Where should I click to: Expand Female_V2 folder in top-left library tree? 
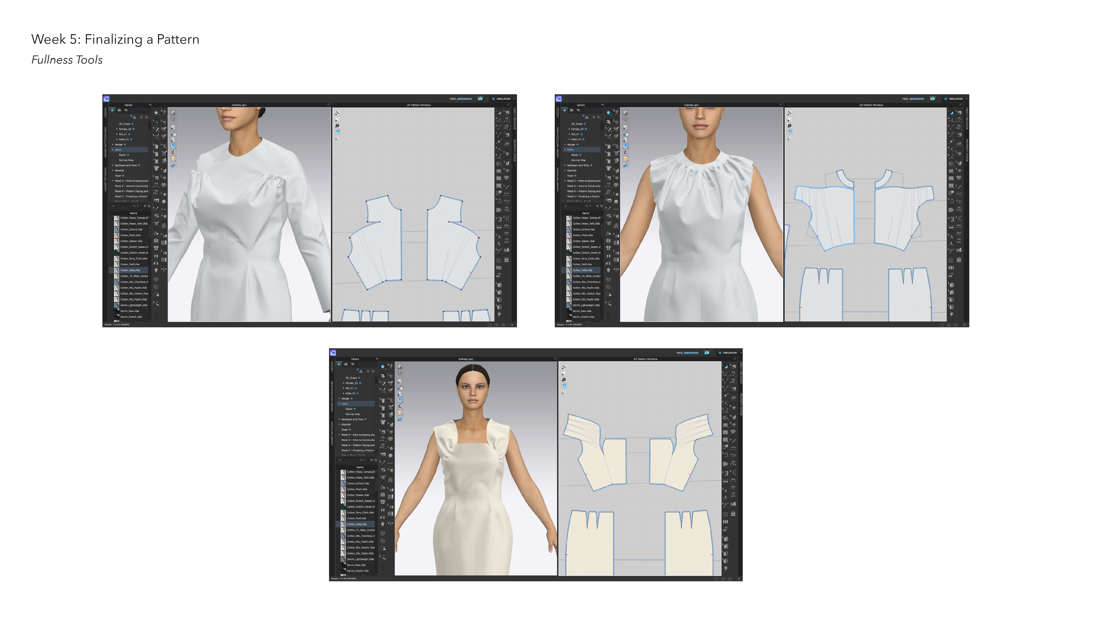pos(117,129)
